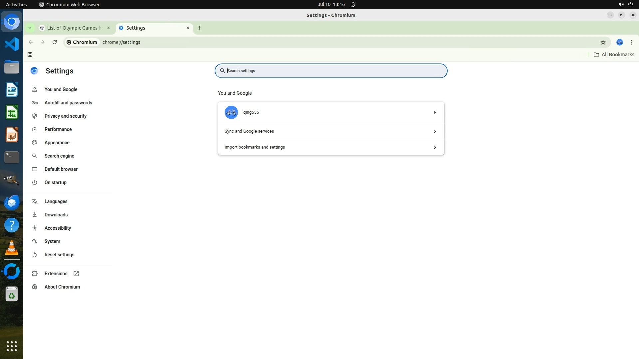Close the Settings tab
Viewport: 639px width, 359px height.
point(188,28)
